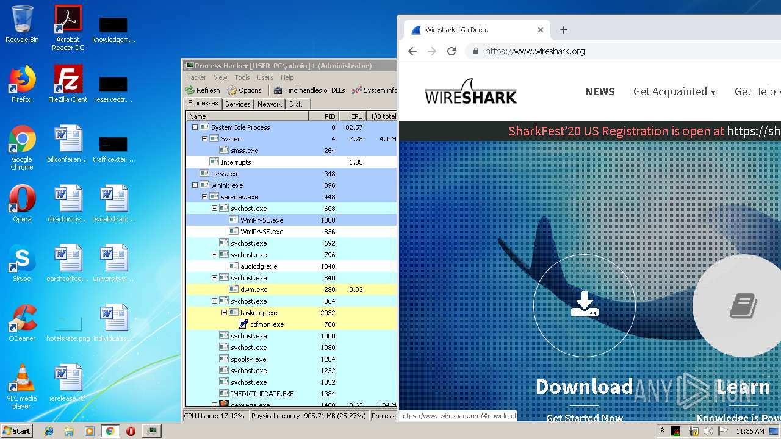
Task: Open the Users menu
Action: pyautogui.click(x=265, y=77)
